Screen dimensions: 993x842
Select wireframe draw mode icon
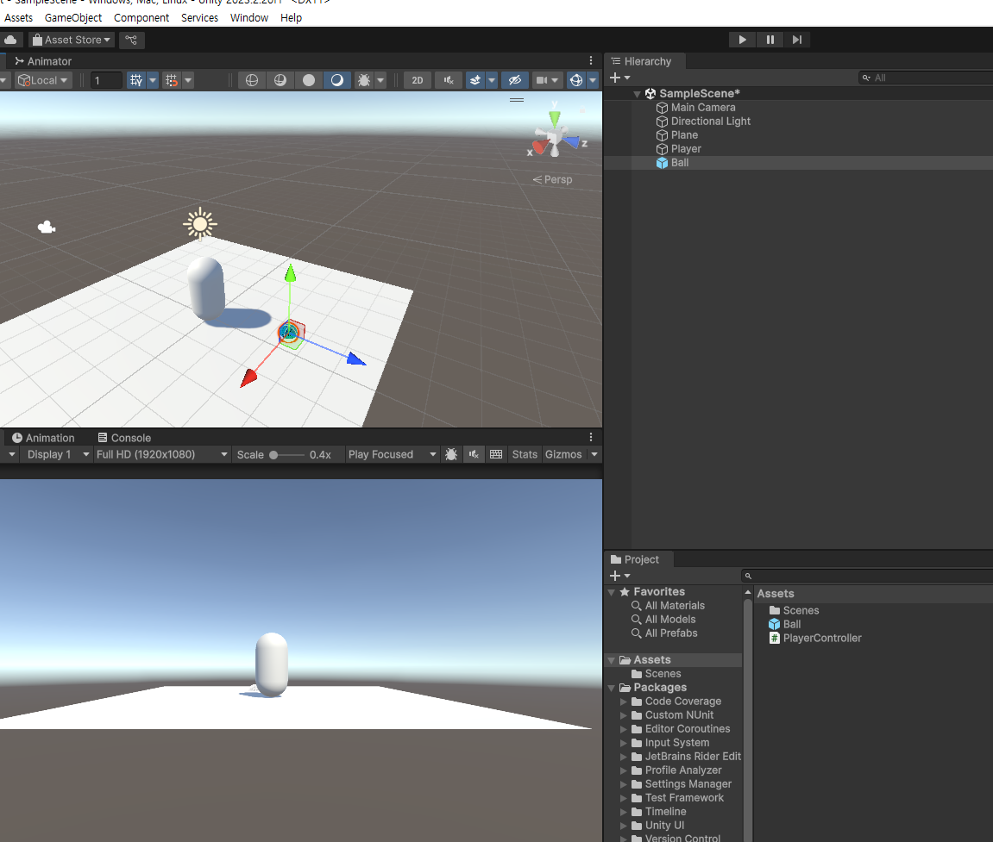(251, 80)
